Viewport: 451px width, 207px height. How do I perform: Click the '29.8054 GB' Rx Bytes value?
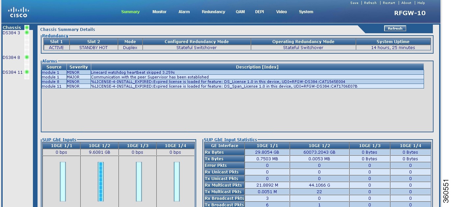point(267,152)
